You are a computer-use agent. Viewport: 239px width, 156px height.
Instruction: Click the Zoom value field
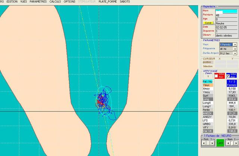click(208, 77)
